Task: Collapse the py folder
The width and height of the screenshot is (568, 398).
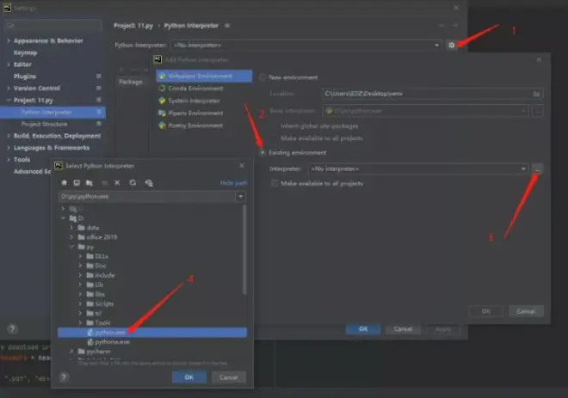Action: pos(71,247)
